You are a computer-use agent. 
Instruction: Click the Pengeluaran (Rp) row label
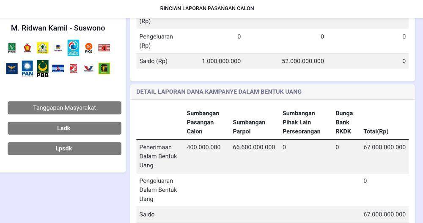156,41
